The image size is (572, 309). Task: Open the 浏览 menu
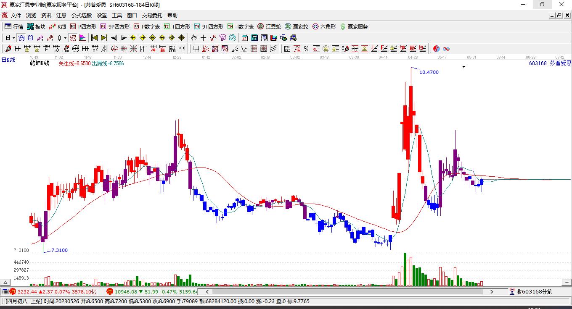click(31, 16)
